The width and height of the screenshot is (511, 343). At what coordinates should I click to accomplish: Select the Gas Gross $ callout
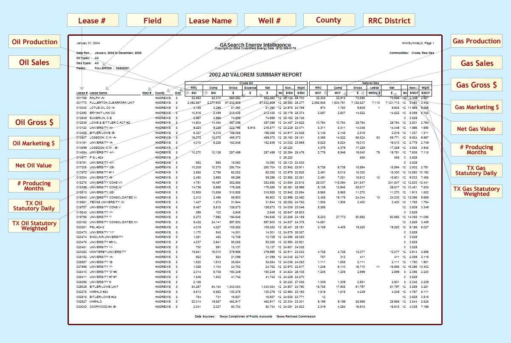pyautogui.click(x=476, y=85)
